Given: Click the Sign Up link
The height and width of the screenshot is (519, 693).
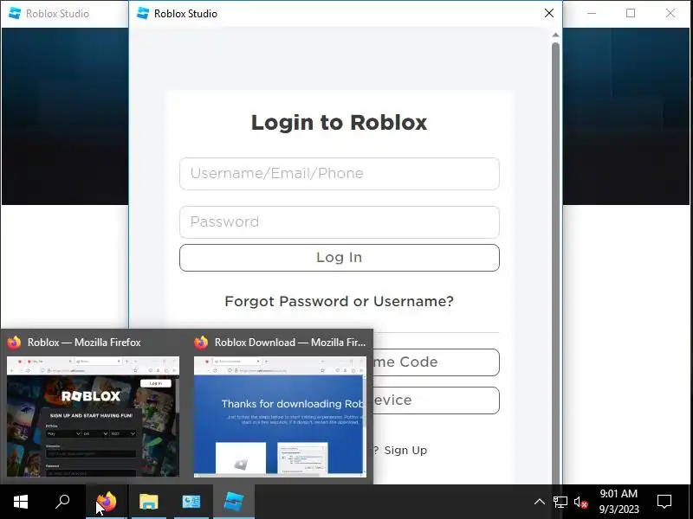Looking at the screenshot, I should point(405,450).
